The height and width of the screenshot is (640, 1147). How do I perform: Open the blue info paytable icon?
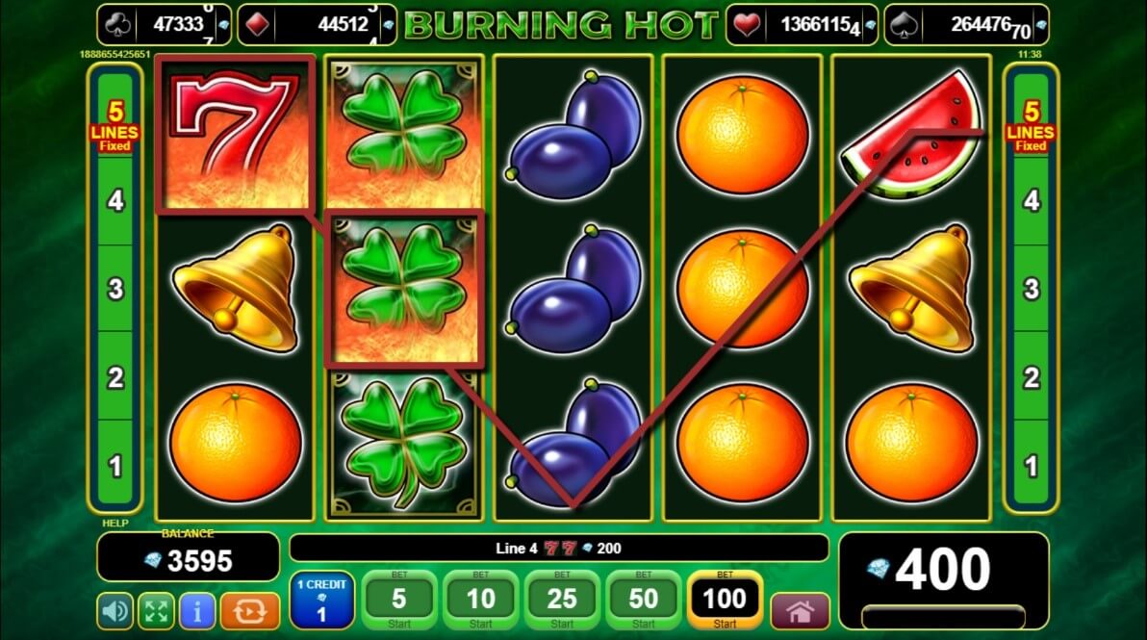[x=196, y=611]
